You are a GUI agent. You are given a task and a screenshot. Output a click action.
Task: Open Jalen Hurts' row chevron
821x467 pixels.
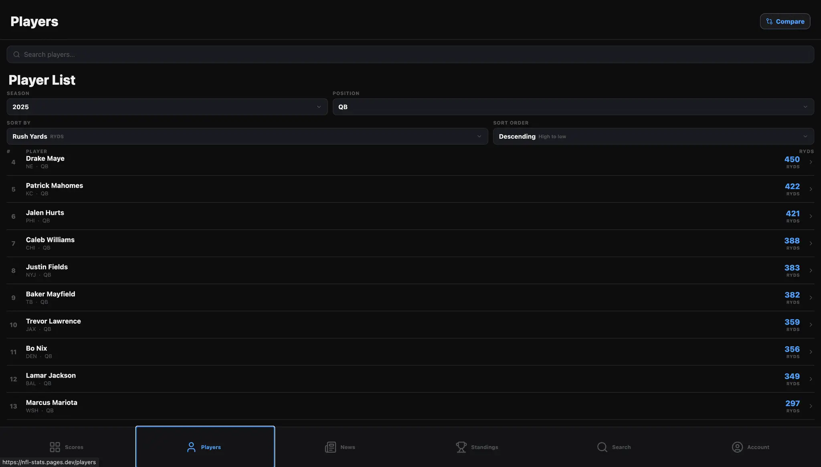(x=811, y=216)
